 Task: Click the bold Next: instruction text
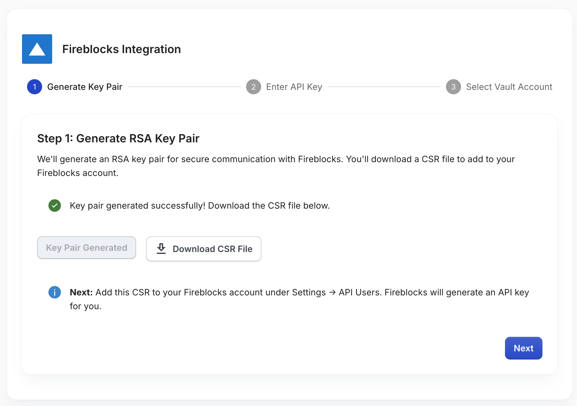81,292
